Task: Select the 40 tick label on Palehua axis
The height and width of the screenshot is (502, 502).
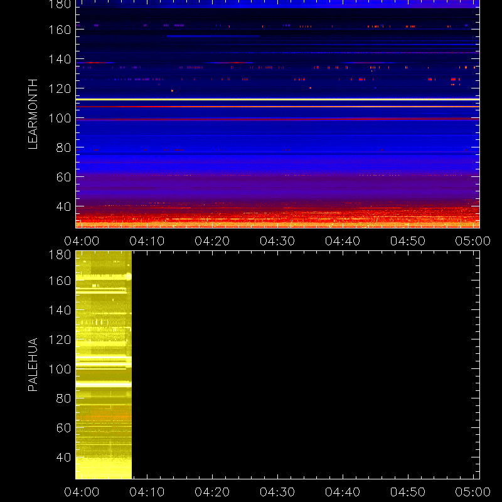Action: click(x=64, y=457)
